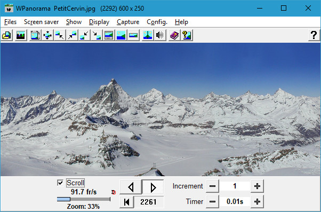Click the icon with arrow pointing up-left
This screenshot has height=212, width=321.
pos(60,35)
